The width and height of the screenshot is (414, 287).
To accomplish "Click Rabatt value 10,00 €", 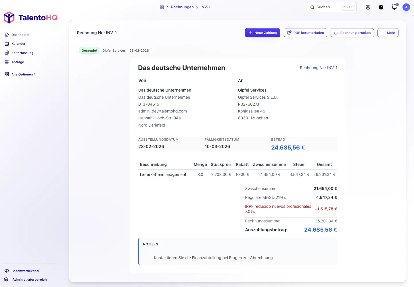I will (x=242, y=174).
